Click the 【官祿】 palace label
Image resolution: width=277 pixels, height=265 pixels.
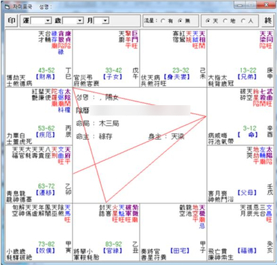pos(112,250)
